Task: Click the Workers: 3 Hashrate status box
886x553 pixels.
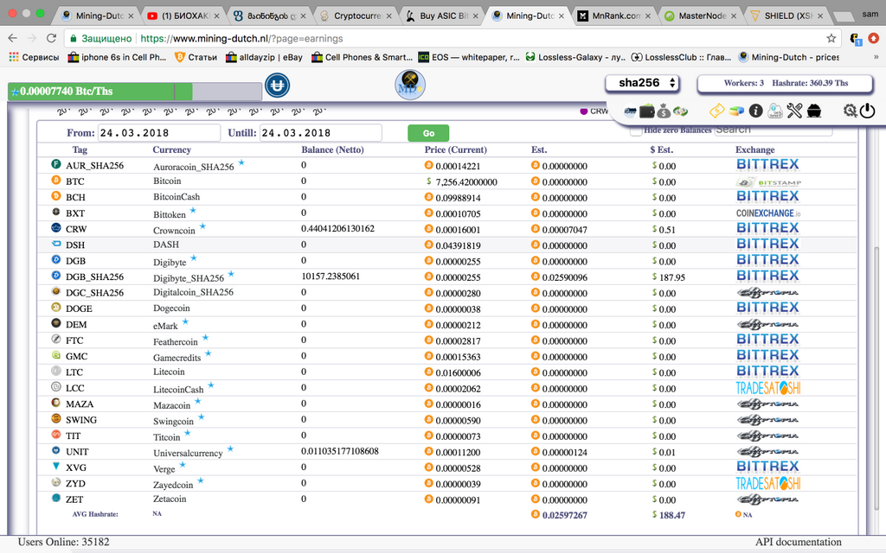Action: pos(786,83)
